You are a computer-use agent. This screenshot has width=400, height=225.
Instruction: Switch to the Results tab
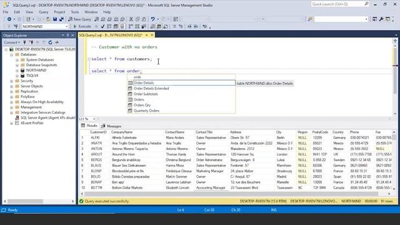point(89,126)
